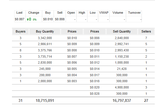This screenshot has width=155, height=107.
Task: Select sell quantity 2,840,000
Action: point(122,38)
